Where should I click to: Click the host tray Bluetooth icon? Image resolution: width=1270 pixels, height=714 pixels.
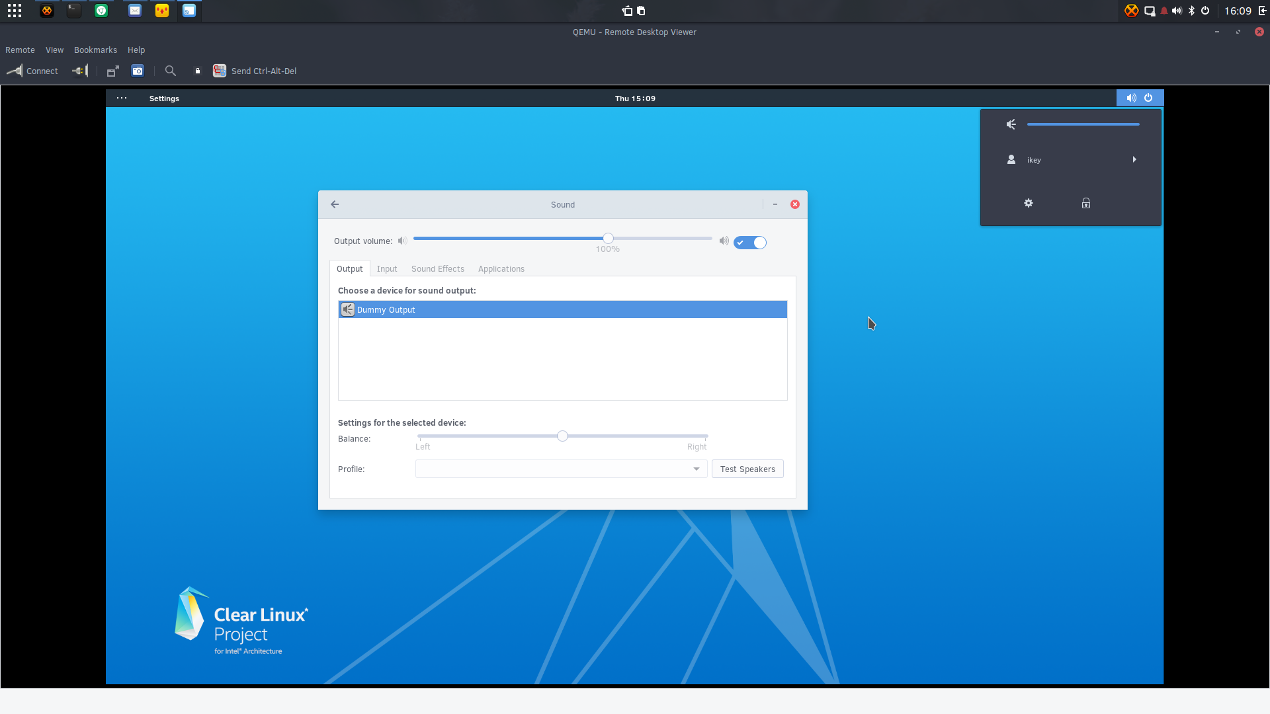1191,11
